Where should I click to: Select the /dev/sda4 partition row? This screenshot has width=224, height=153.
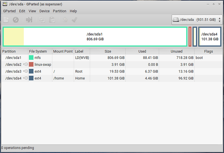point(112,78)
